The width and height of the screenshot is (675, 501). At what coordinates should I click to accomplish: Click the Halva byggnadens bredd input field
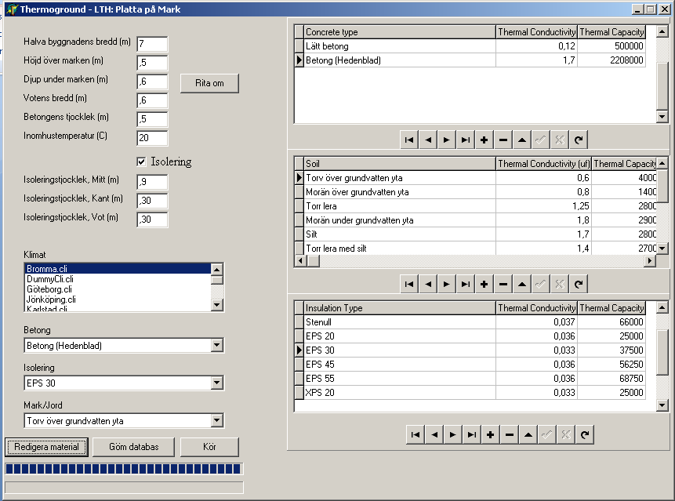point(152,44)
